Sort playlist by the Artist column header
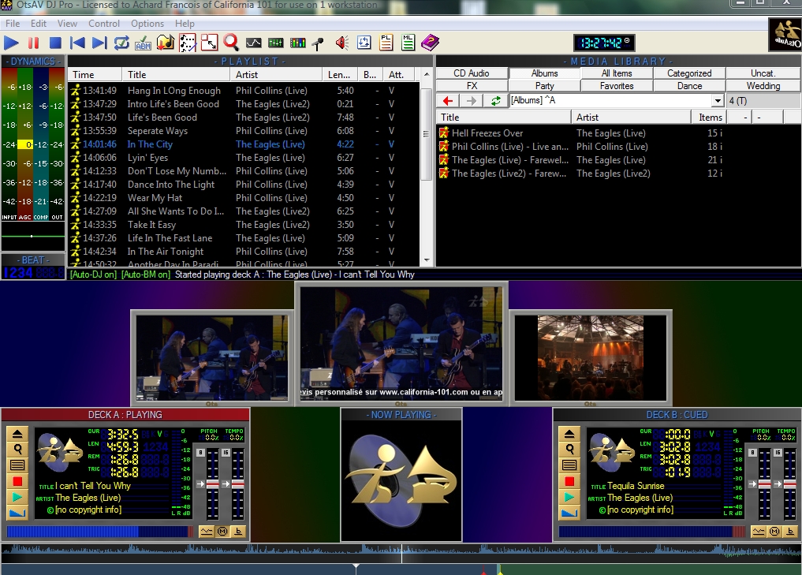 [276, 75]
